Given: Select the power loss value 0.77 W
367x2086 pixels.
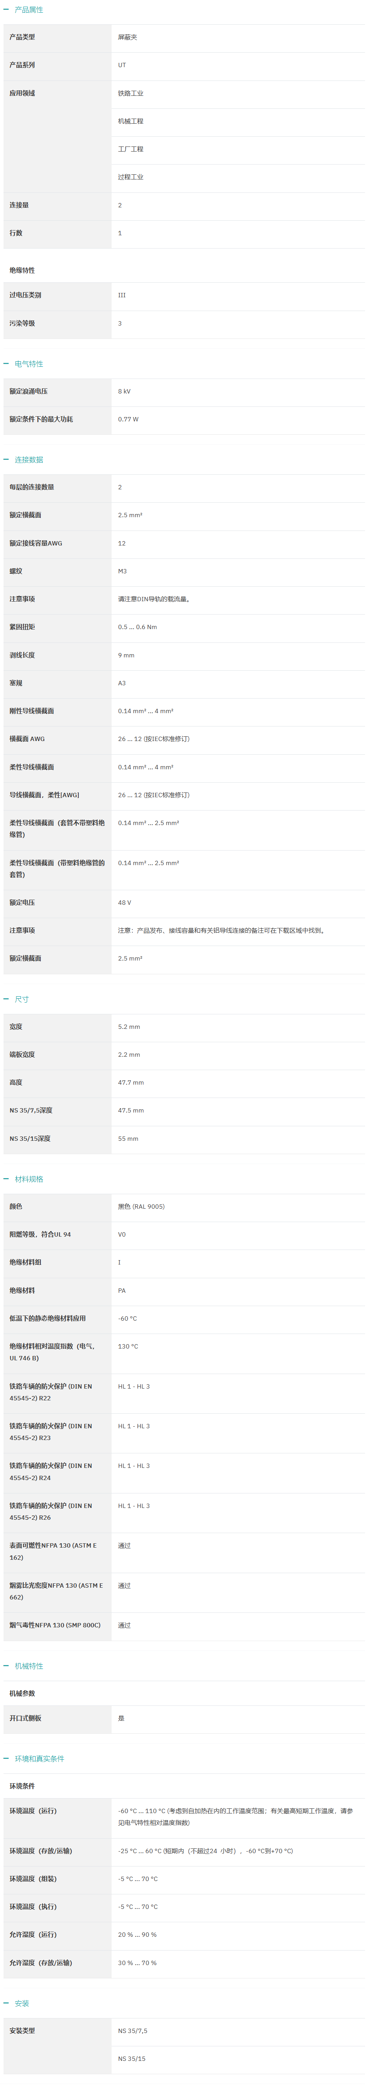Looking at the screenshot, I should coord(128,419).
